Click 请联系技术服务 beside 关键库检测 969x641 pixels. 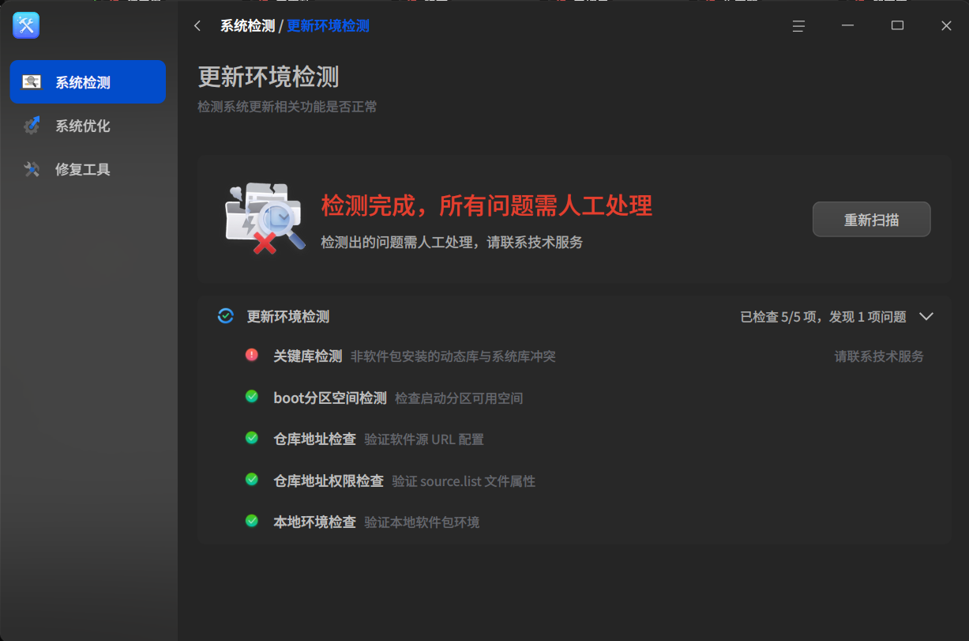tap(879, 356)
